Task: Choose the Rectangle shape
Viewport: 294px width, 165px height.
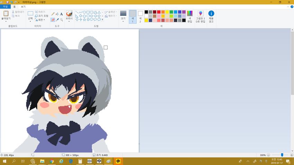Action: point(88,12)
